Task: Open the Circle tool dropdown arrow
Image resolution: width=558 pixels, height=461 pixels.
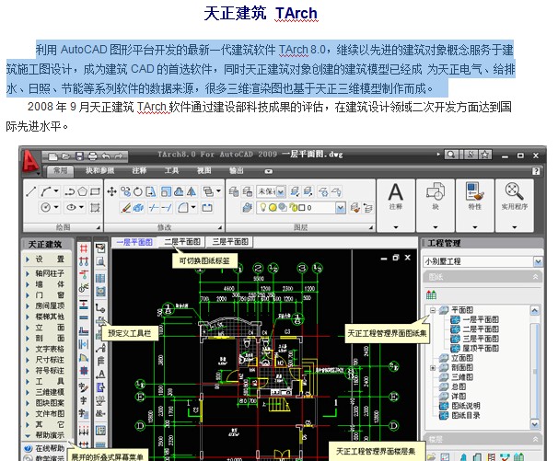Action: click(x=56, y=207)
